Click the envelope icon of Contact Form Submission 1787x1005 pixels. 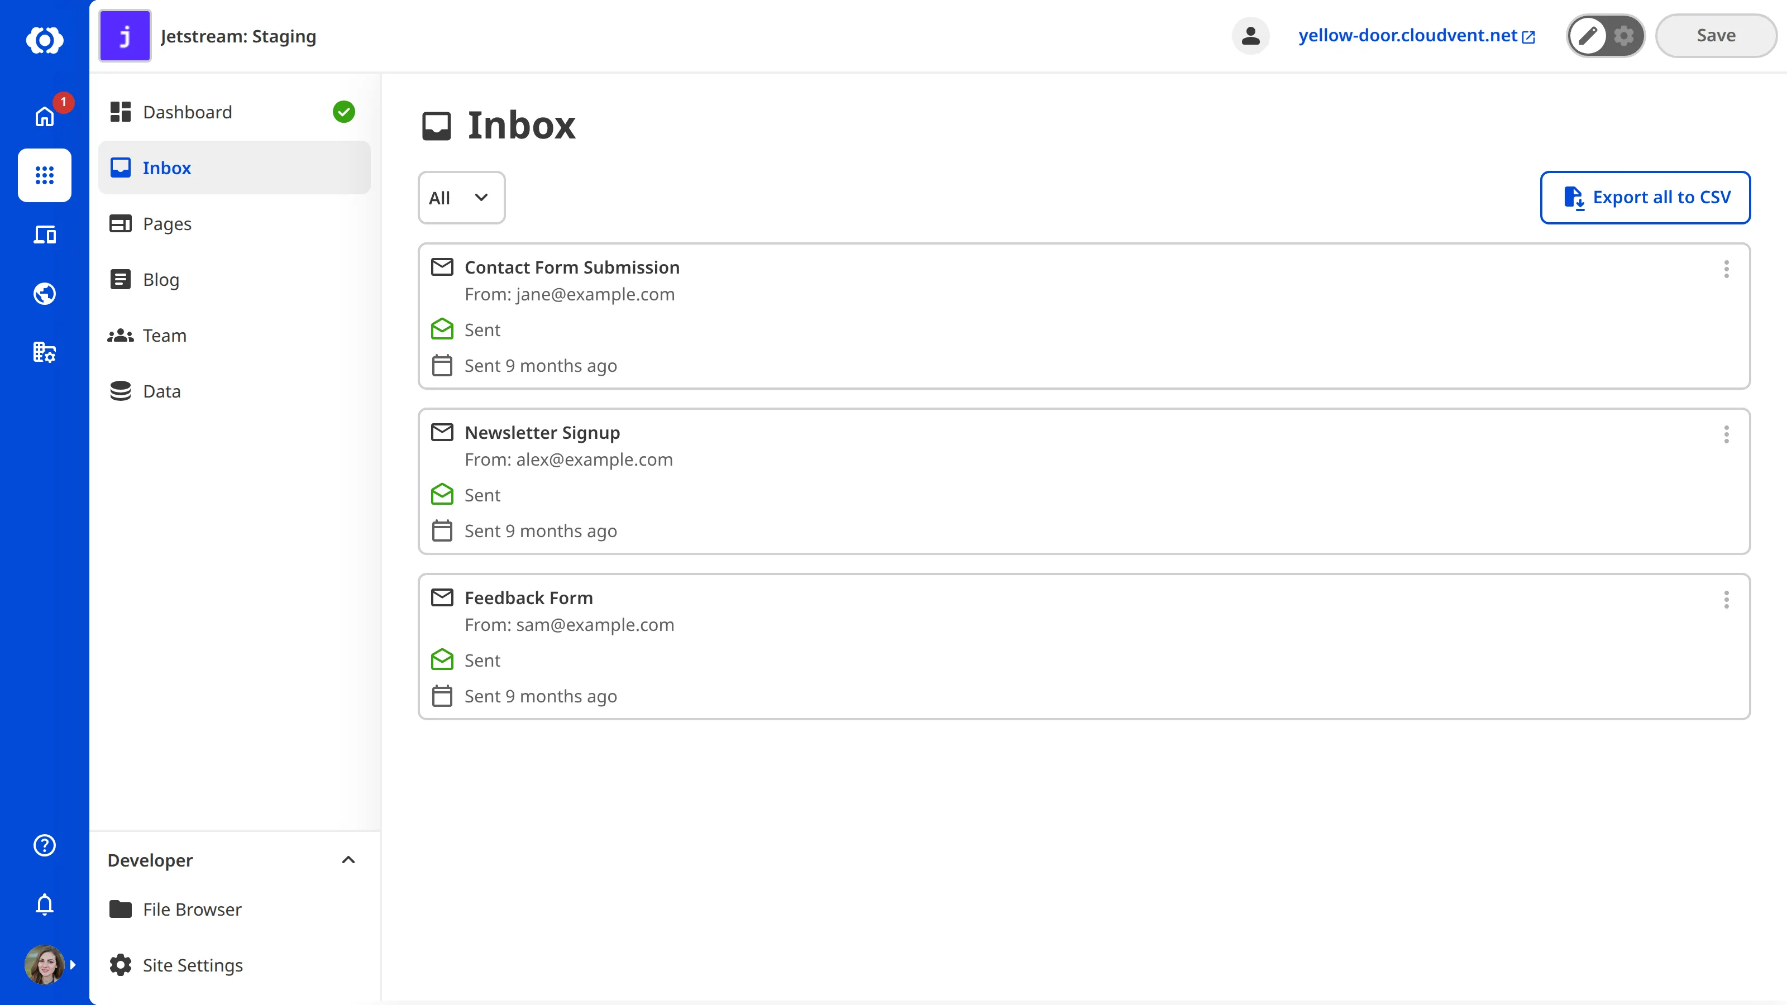coord(442,267)
